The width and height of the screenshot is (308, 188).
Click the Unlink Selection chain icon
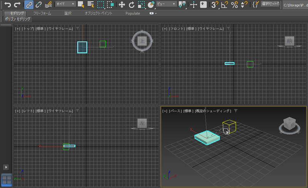(38, 5)
